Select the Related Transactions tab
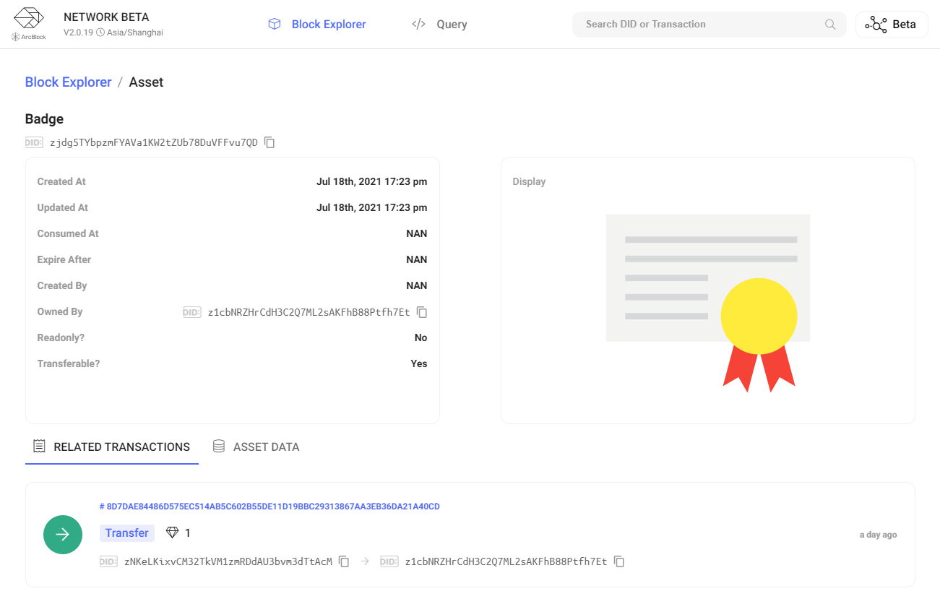This screenshot has width=940, height=599. coord(112,447)
